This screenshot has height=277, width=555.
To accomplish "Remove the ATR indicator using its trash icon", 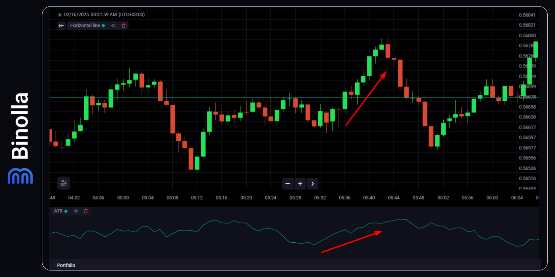I will [x=86, y=211].
